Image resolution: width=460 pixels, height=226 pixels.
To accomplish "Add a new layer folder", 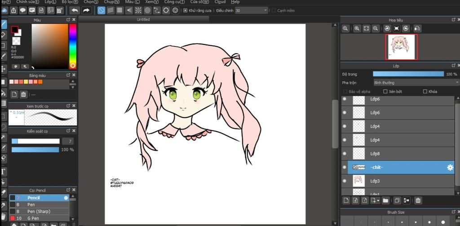I will tap(385, 200).
